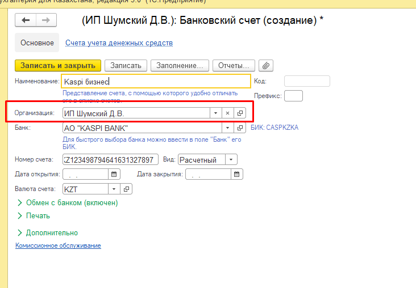416x288 pixels.
Task: Click the Записать button
Action: (x=126, y=65)
